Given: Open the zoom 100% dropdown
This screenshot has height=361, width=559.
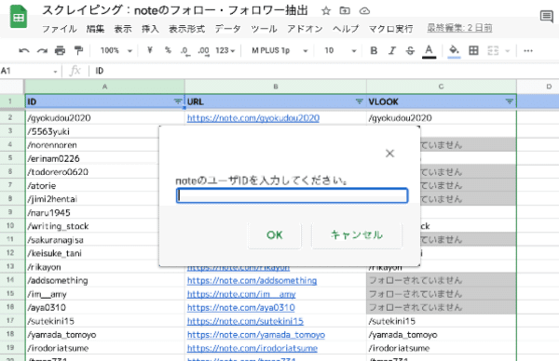Looking at the screenshot, I should 116,50.
